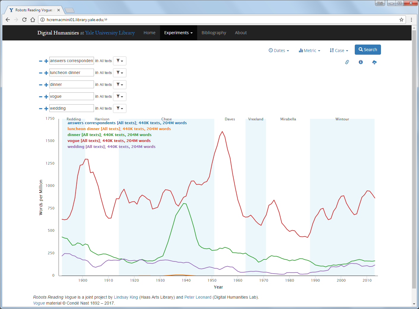Image resolution: width=419 pixels, height=309 pixels.
Task: Click the green 'dinner [All texts]' legend entry
Action: pos(109,135)
